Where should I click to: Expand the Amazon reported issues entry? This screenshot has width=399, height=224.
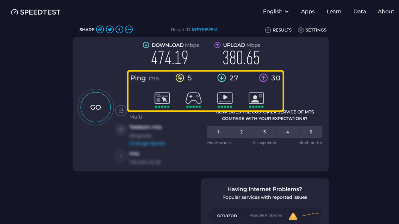click(x=229, y=215)
